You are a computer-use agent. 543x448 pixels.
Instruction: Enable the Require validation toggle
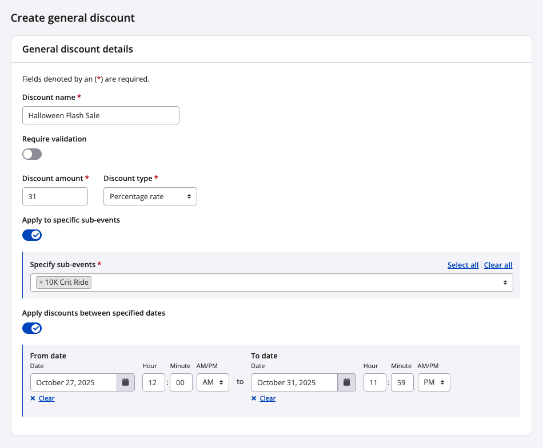click(x=32, y=154)
